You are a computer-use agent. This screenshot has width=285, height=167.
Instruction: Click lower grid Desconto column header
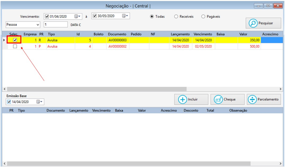point(191,110)
